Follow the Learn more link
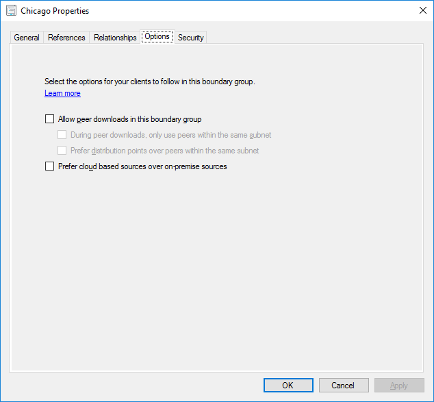The image size is (434, 402). coord(62,93)
